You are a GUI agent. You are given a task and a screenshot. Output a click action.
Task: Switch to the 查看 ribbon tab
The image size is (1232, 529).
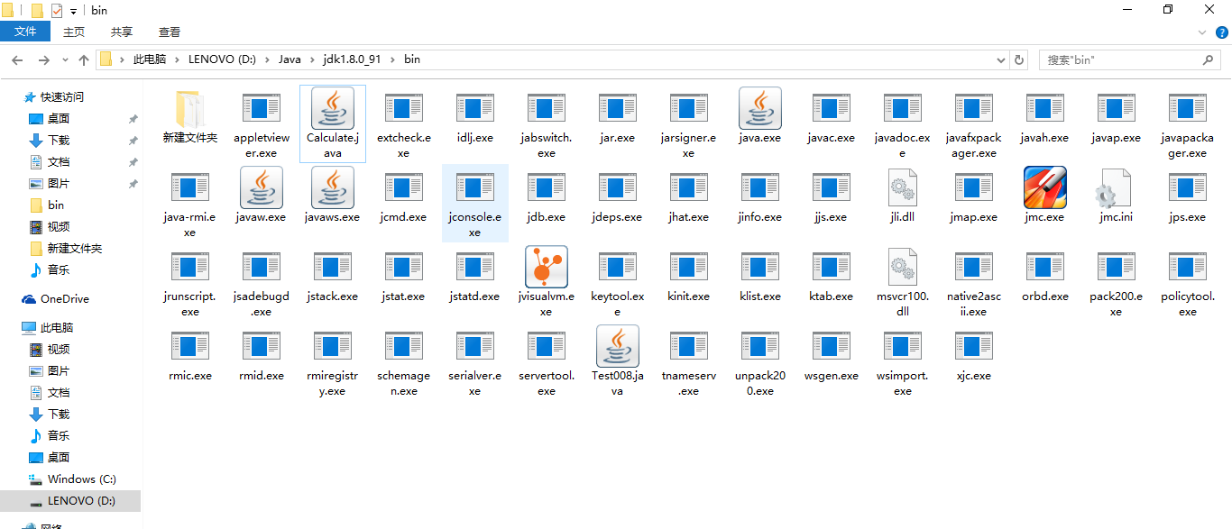point(170,32)
